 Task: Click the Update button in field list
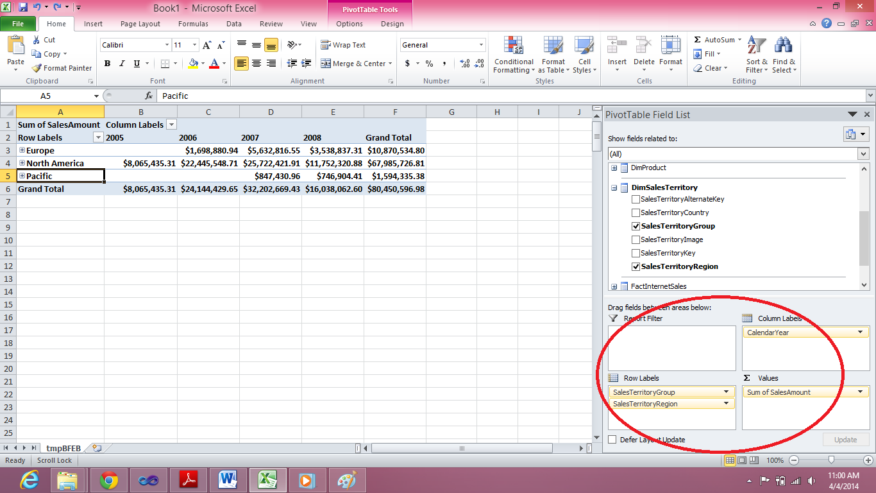(x=845, y=440)
